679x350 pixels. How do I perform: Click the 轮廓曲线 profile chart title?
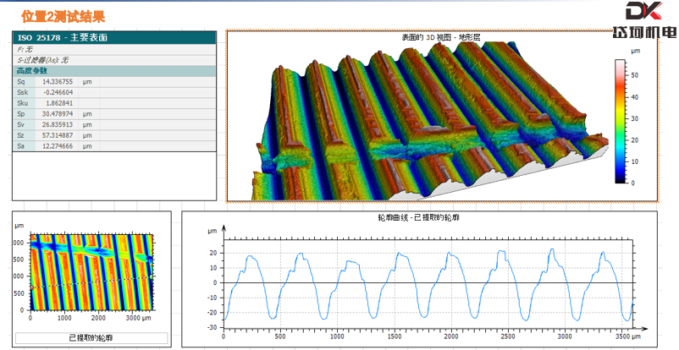tap(418, 217)
